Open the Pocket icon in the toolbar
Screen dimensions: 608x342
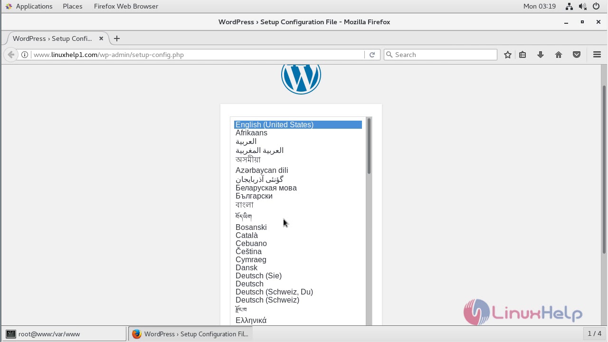[x=577, y=55]
